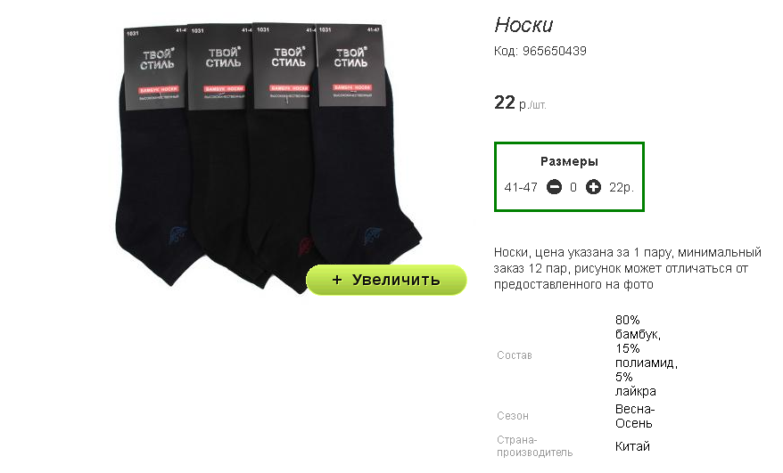The height and width of the screenshot is (473, 783).
Task: Click the 22 р./шт. main price
Action: tap(520, 102)
